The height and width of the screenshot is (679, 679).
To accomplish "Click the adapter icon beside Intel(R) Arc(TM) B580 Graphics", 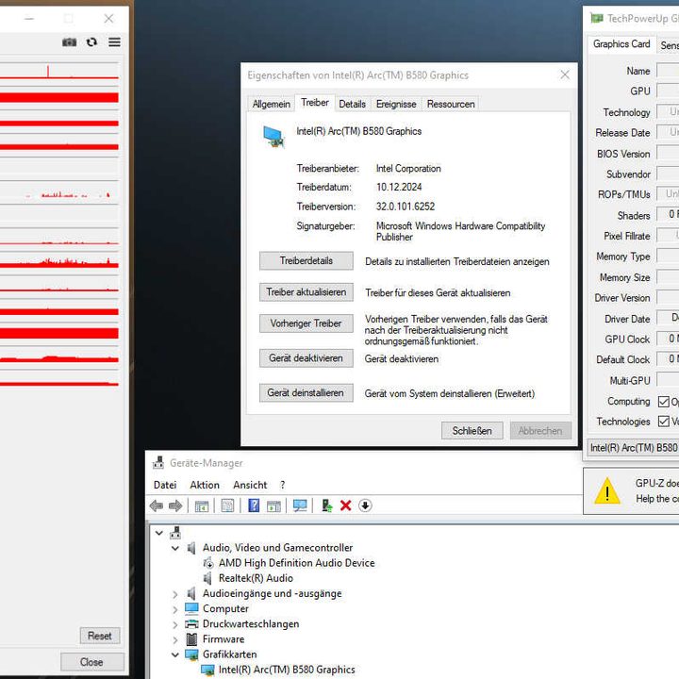I will pyautogui.click(x=207, y=670).
